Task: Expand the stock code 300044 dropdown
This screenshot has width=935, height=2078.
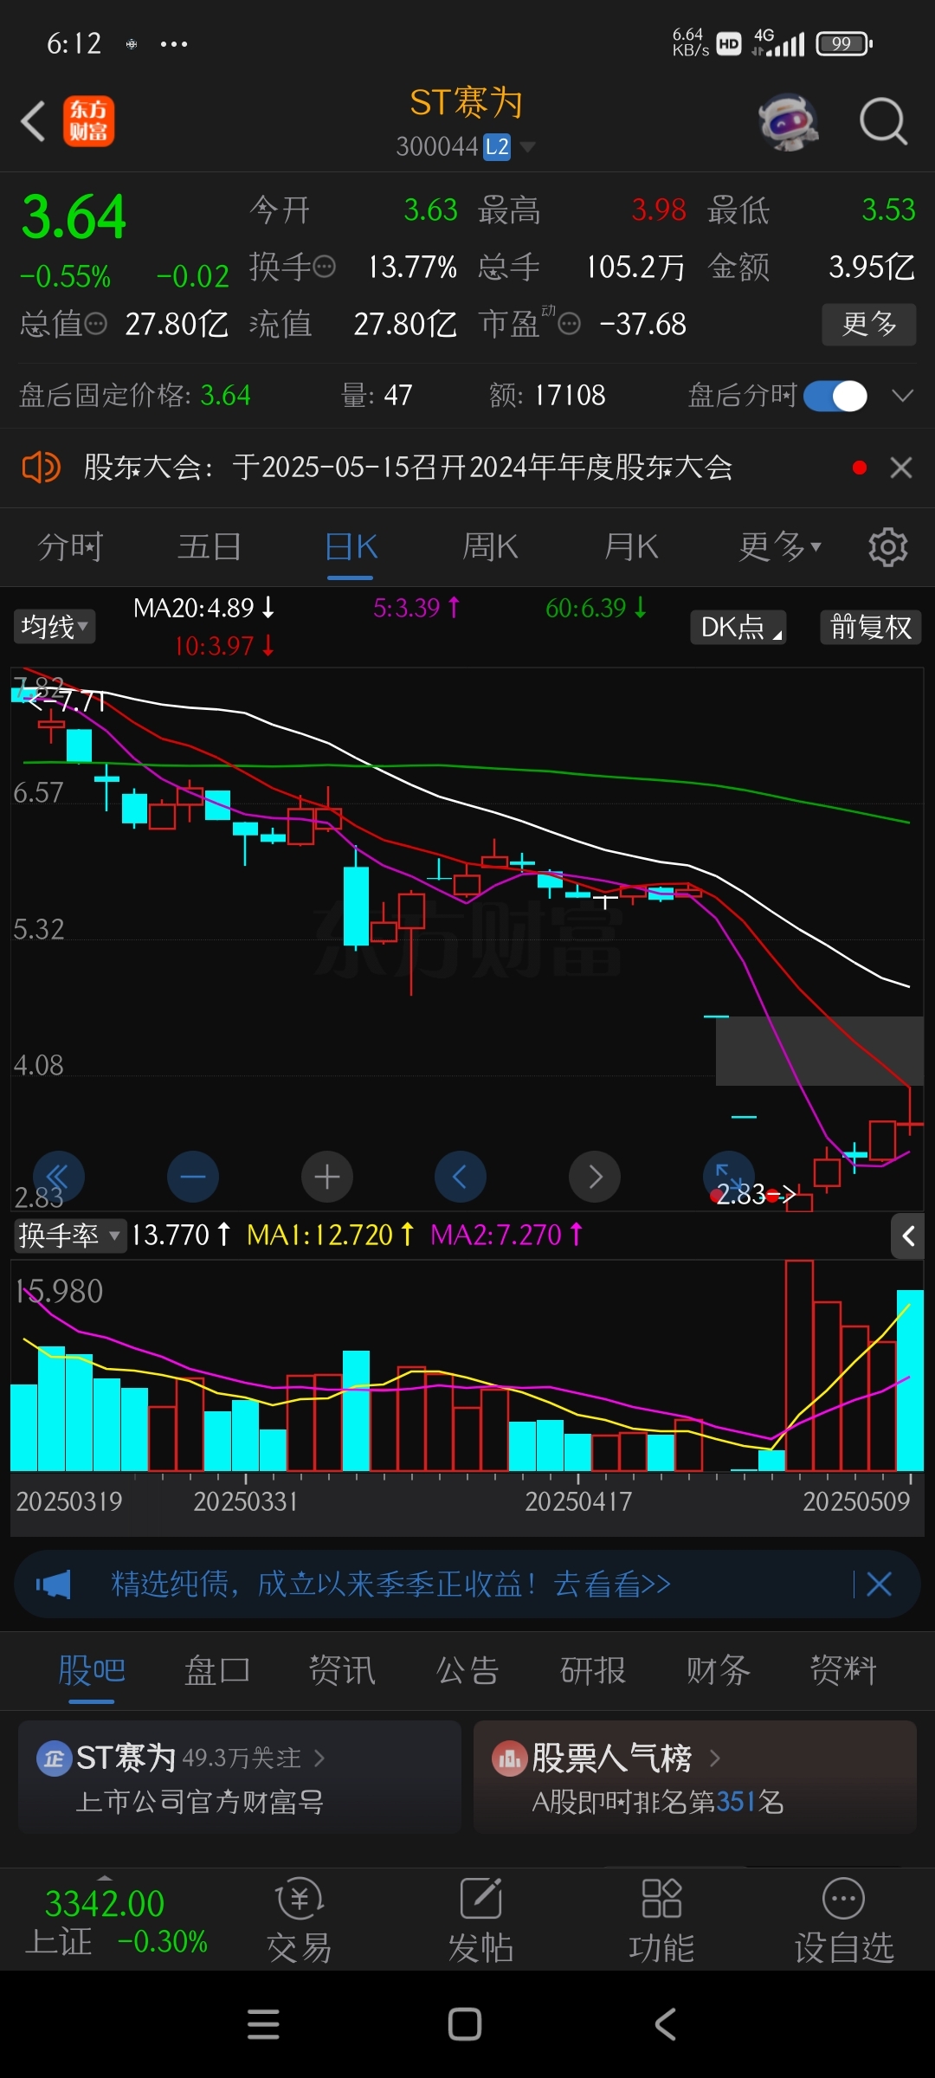Action: pyautogui.click(x=526, y=147)
